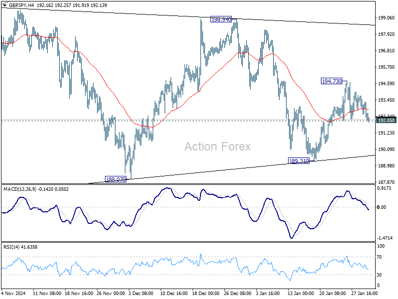Select the 189.310 price tag near the trendline
The image size is (398, 299).
[x=298, y=160]
